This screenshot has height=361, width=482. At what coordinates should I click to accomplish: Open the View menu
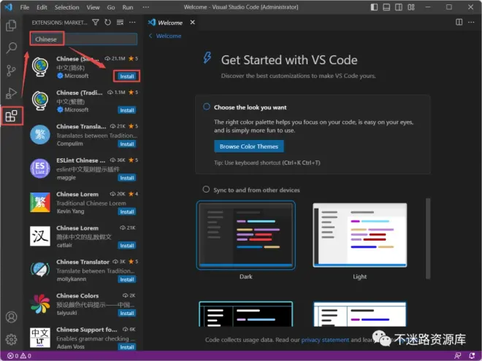(93, 7)
